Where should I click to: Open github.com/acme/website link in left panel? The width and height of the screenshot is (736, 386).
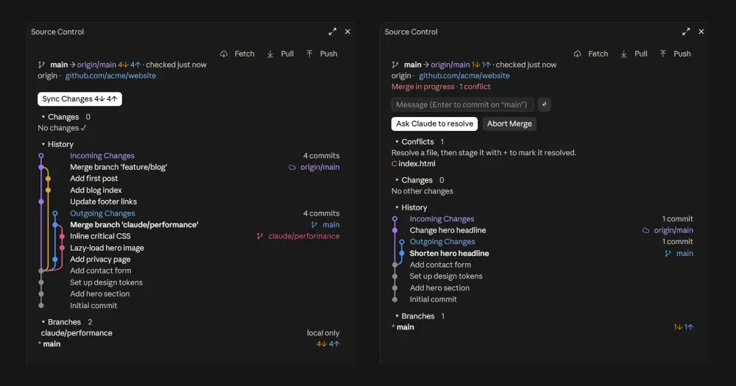(110, 76)
